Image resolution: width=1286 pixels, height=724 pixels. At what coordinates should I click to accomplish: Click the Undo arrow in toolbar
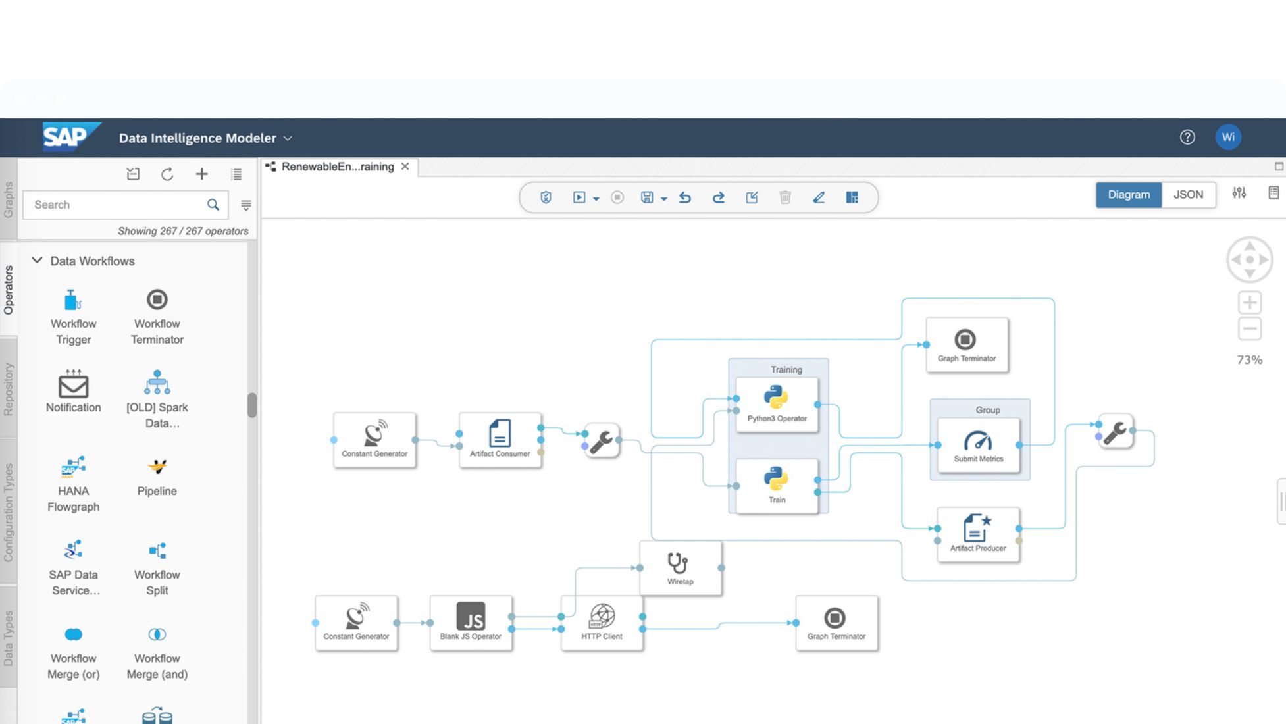(x=685, y=197)
